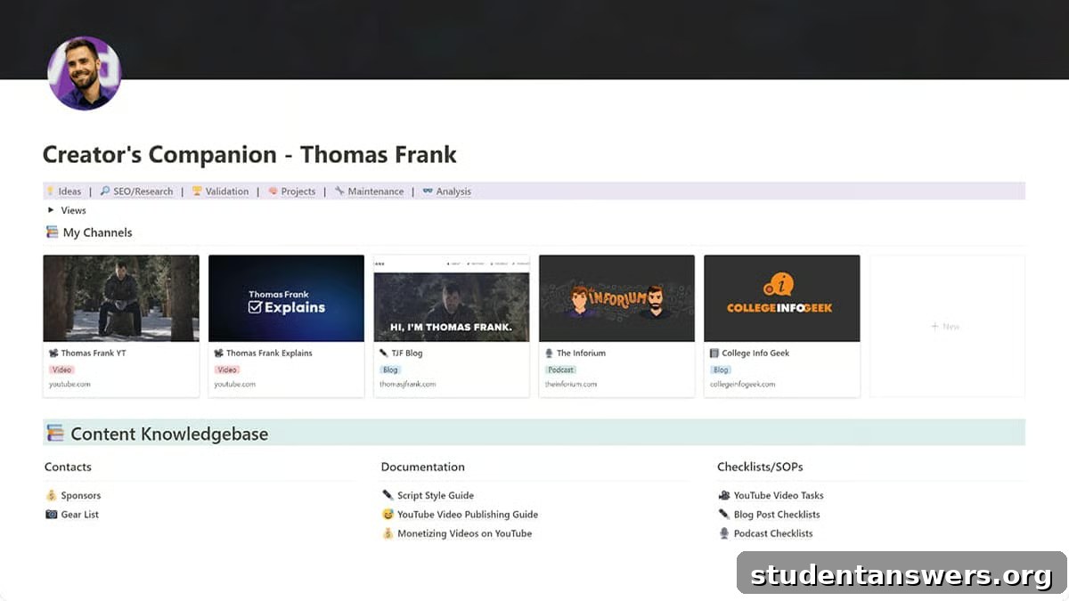Click the camera icon of Thomas Frank Explains
Screen dimensions: 1069x601
[x=219, y=353]
